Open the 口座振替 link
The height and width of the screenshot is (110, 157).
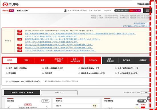click(49, 73)
